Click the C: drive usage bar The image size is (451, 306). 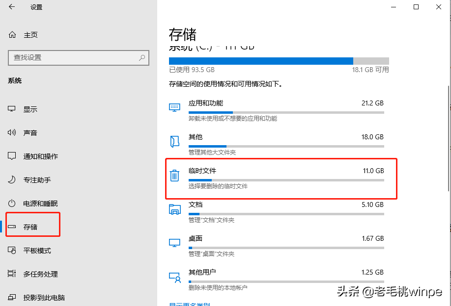[x=279, y=61]
